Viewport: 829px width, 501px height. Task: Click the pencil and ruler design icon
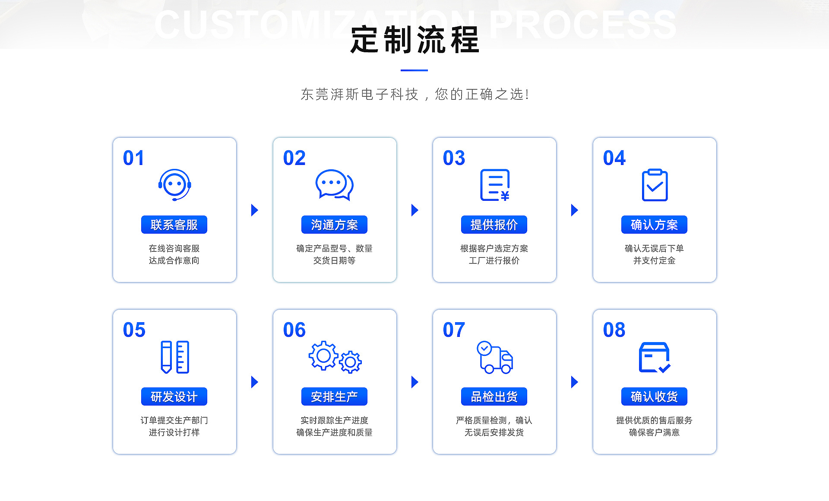[174, 357]
